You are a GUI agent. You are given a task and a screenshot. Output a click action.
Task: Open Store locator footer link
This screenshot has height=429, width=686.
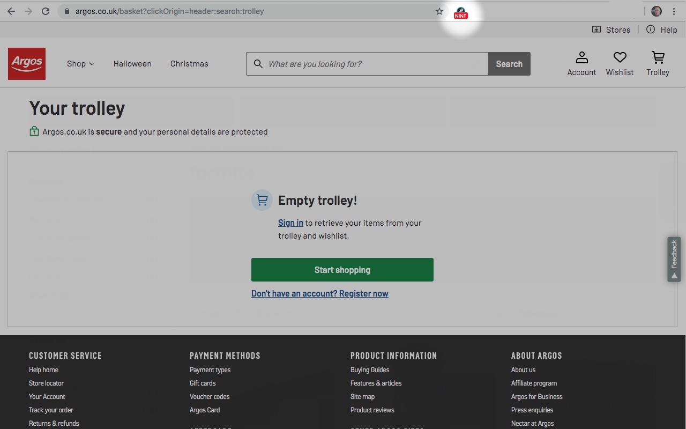coord(46,383)
